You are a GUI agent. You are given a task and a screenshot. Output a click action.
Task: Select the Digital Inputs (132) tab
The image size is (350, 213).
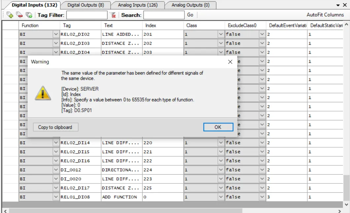[34, 5]
